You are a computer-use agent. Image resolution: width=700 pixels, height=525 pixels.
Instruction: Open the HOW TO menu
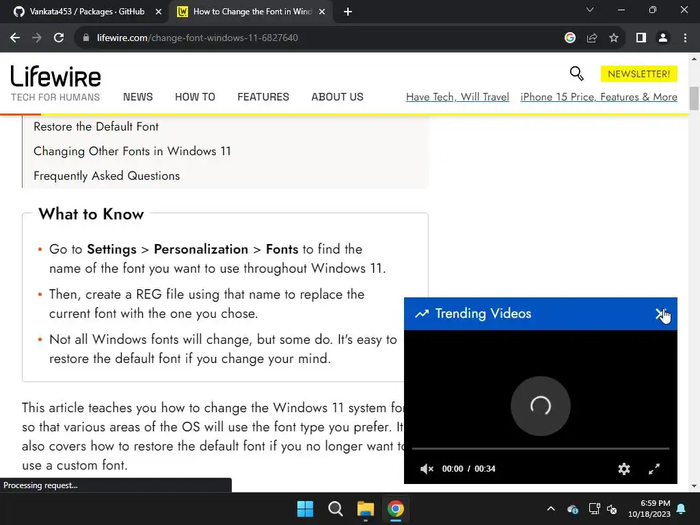pyautogui.click(x=195, y=97)
